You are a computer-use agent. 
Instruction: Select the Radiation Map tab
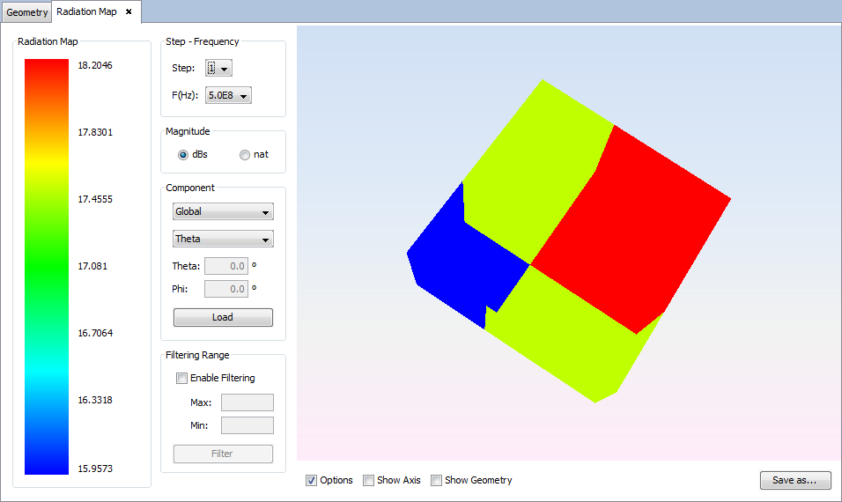(x=86, y=12)
